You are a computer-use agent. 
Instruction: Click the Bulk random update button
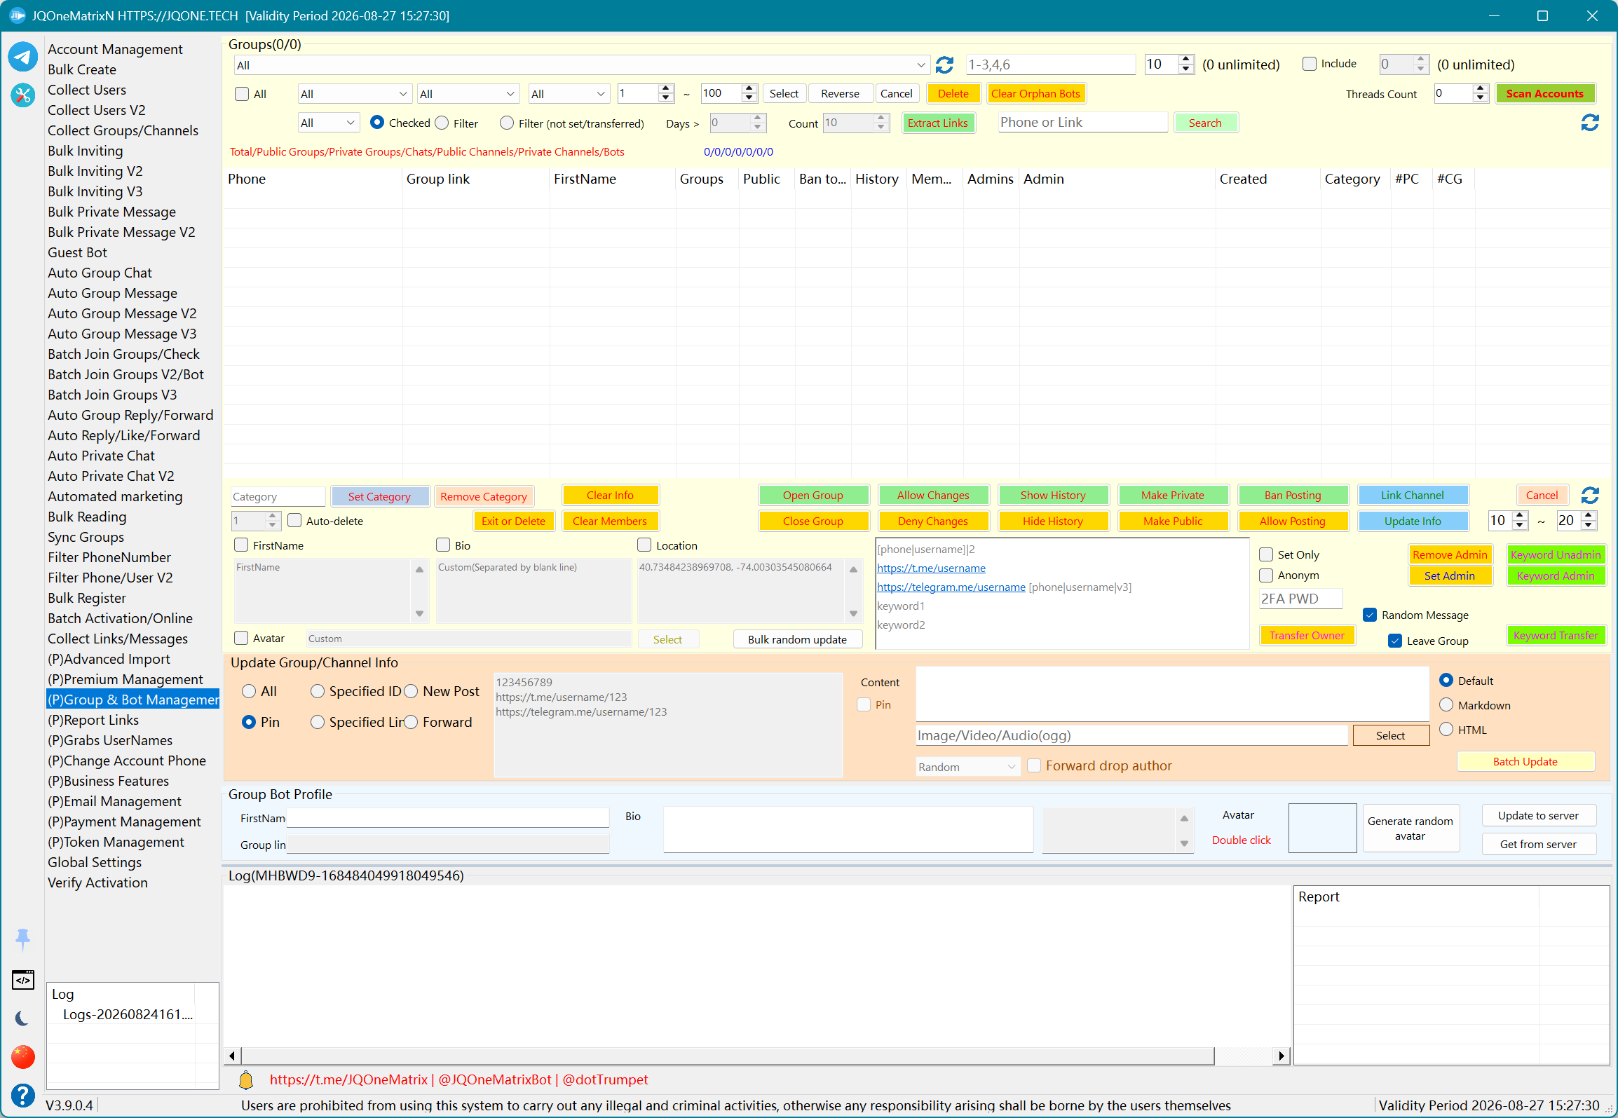(797, 639)
